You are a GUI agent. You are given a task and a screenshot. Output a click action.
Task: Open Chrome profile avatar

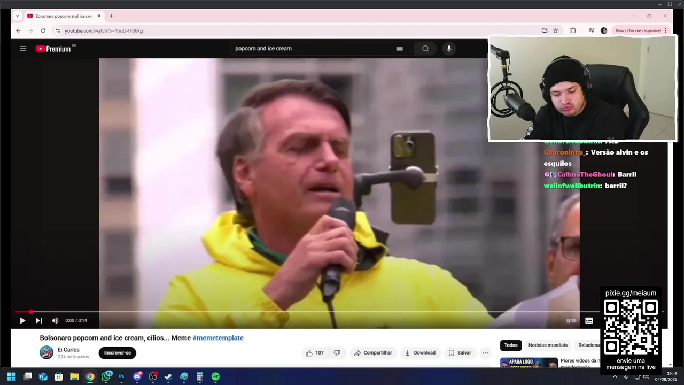604,30
